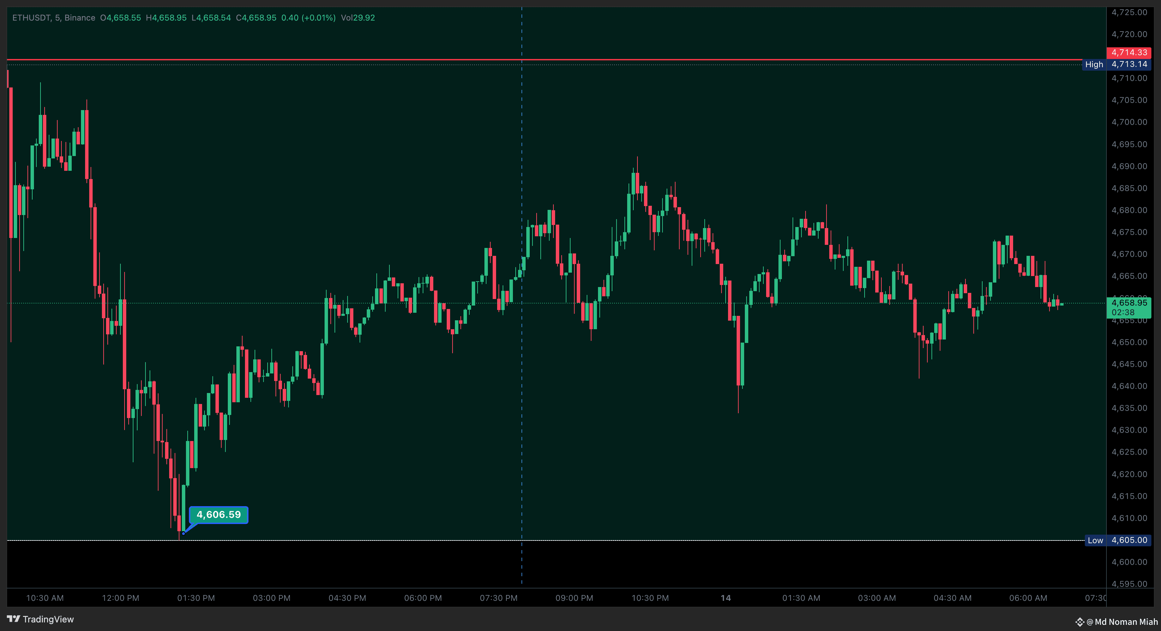Click the 4,690.00 price axis label
The height and width of the screenshot is (631, 1161).
click(x=1129, y=166)
